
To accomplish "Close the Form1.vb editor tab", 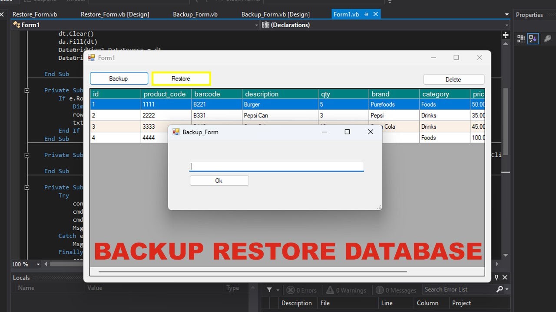I will point(376,14).
